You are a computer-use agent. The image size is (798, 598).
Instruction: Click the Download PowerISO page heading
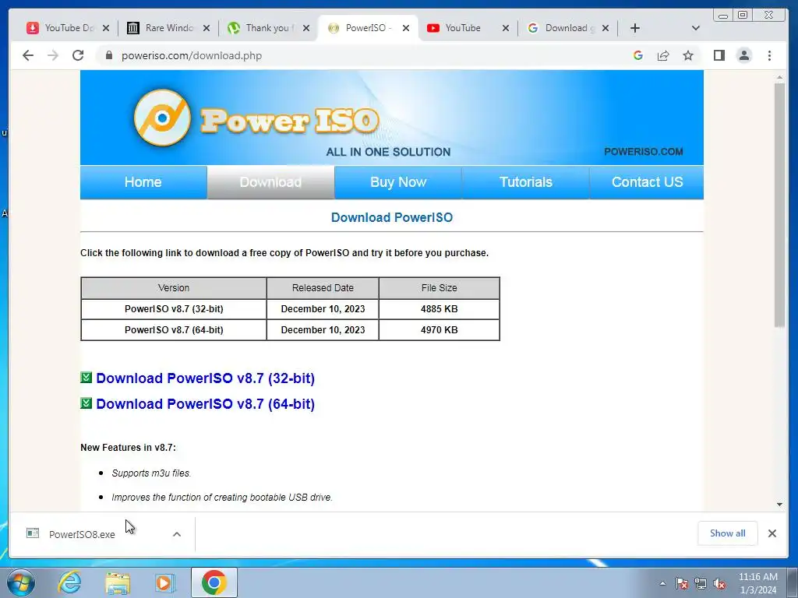tap(392, 218)
